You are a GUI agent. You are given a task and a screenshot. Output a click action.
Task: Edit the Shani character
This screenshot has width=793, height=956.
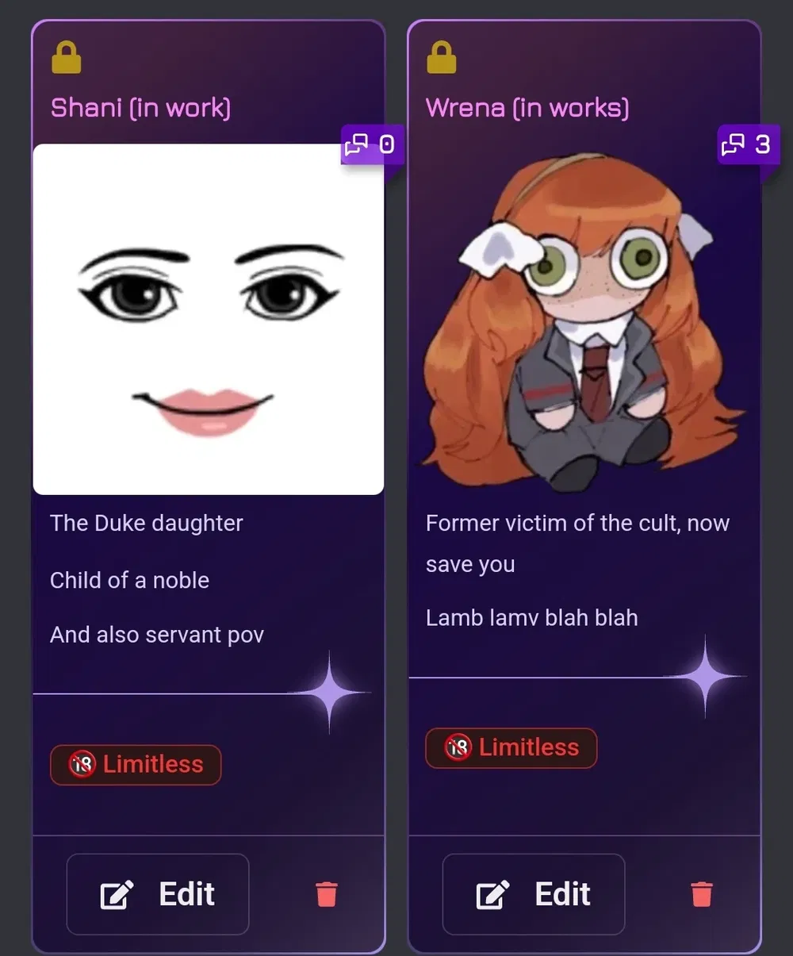click(158, 894)
